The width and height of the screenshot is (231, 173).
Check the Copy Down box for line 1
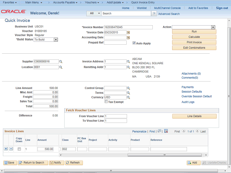pos(19,149)
